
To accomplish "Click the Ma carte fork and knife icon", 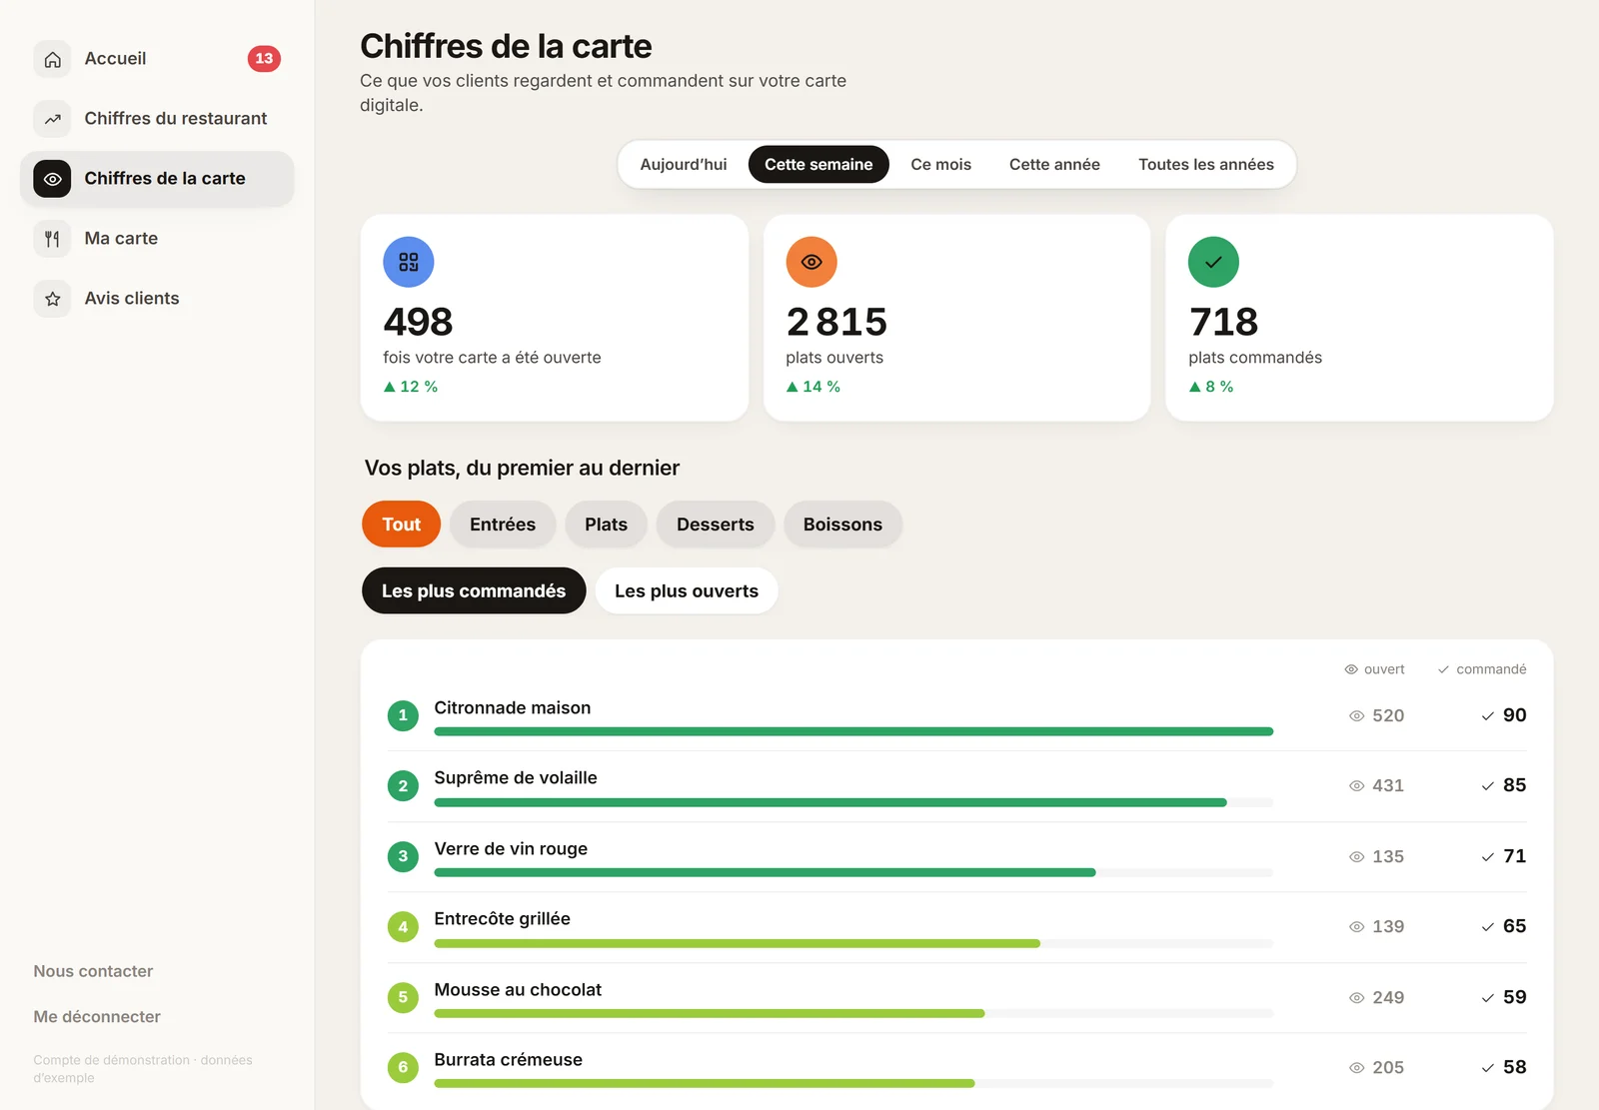I will coord(52,239).
